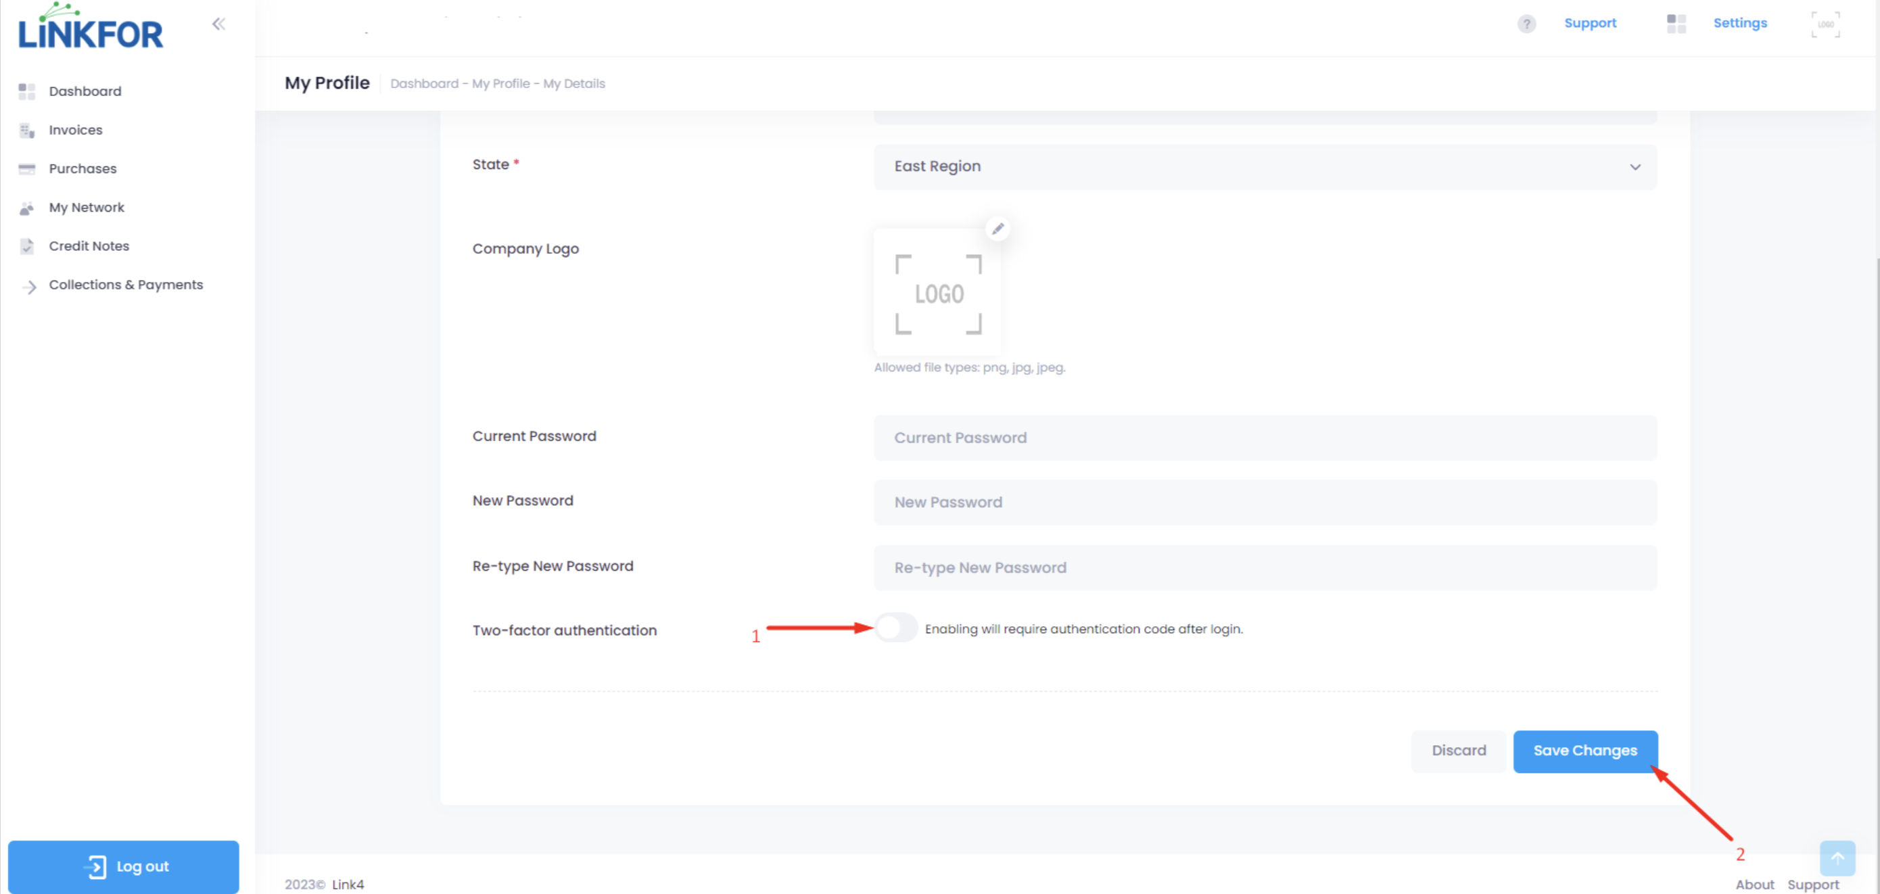Click the My Profile page heading
The height and width of the screenshot is (894, 1880).
(327, 83)
